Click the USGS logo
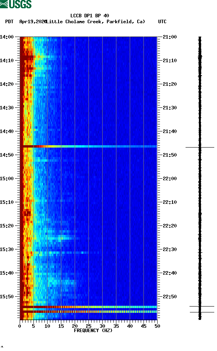 click(16, 4)
